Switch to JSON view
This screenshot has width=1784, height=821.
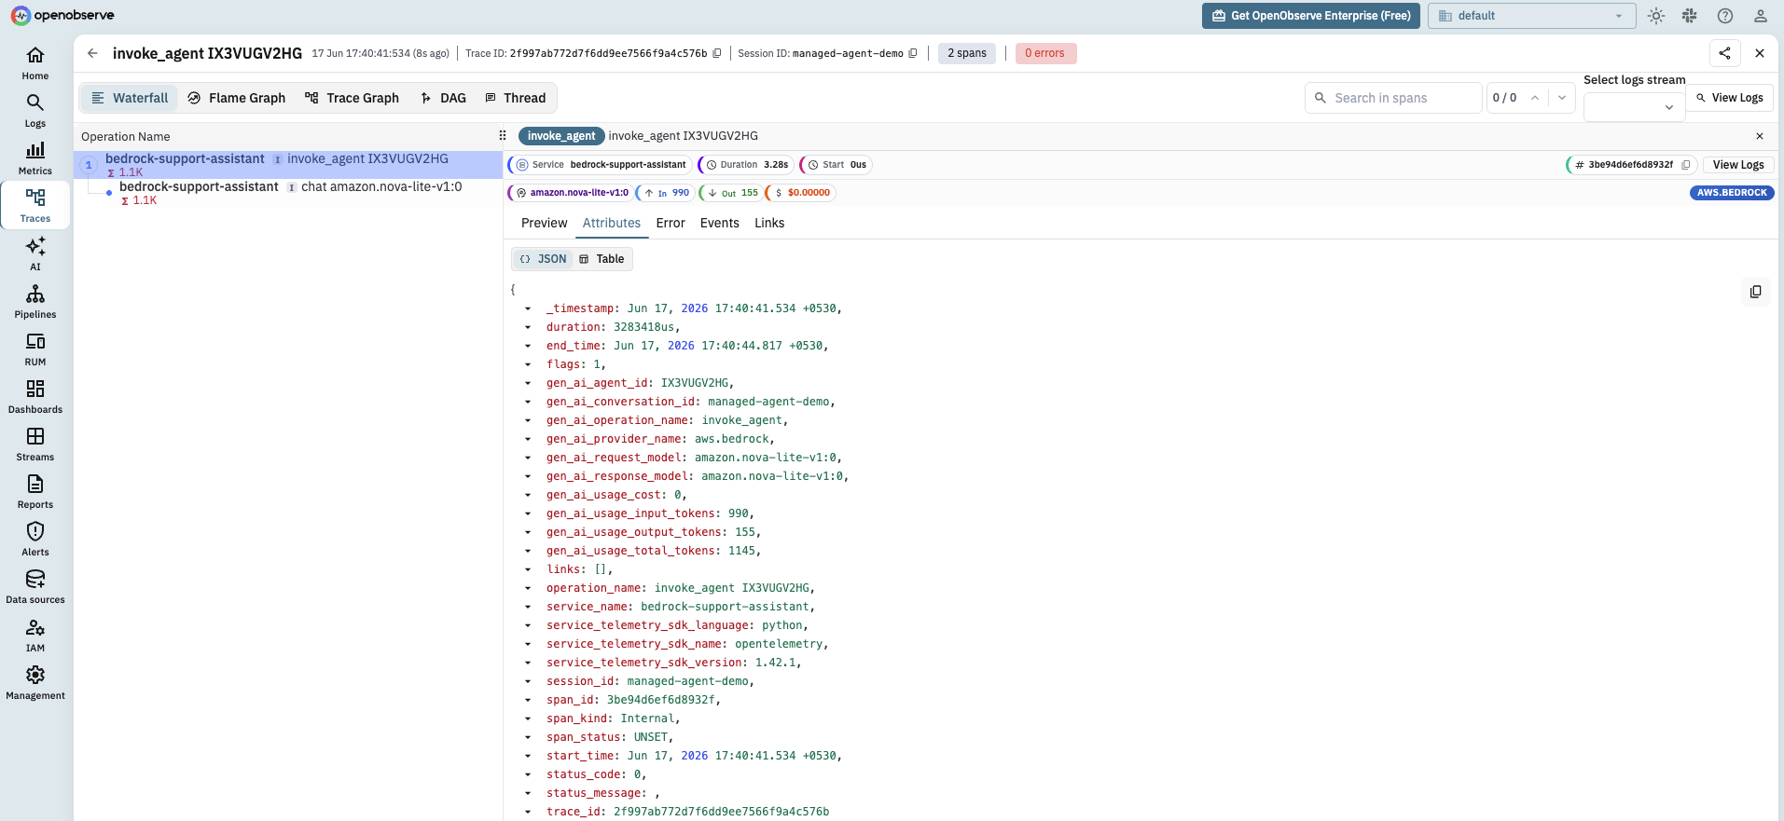coord(543,259)
